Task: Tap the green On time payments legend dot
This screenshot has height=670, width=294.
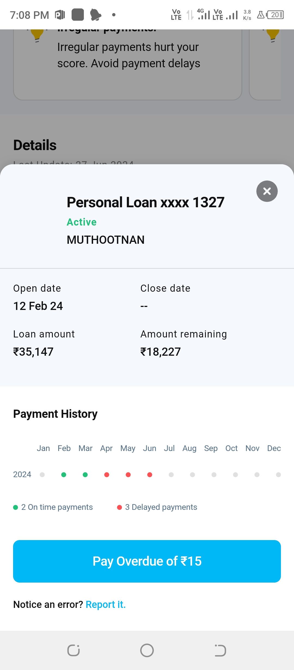Action: pyautogui.click(x=16, y=507)
